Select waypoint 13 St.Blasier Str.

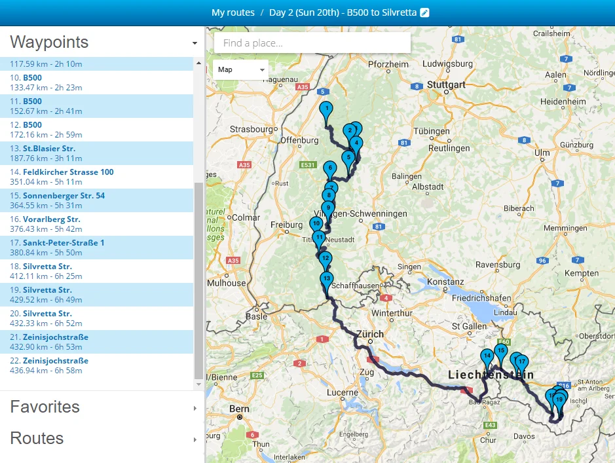pyautogui.click(x=96, y=153)
